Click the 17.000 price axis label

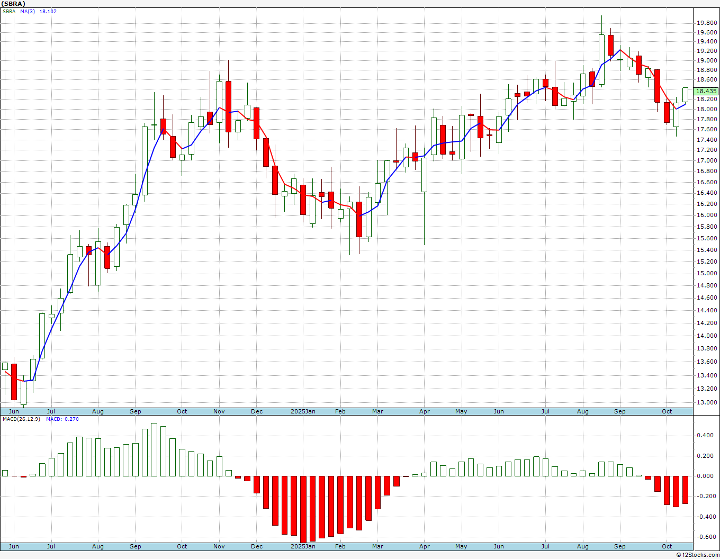708,160
